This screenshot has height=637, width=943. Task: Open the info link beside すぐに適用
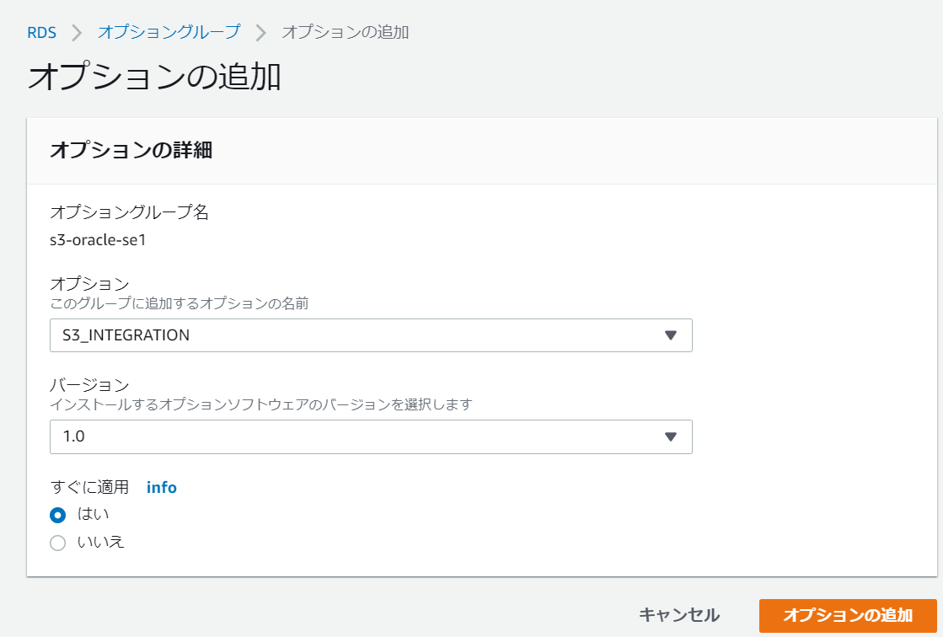click(x=162, y=487)
